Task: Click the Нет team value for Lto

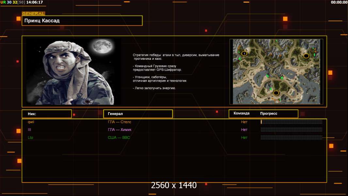Action: point(244,138)
